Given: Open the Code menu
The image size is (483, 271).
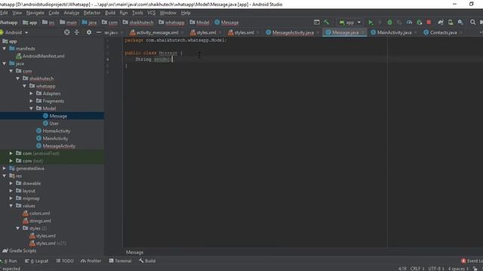Looking at the screenshot, I should click(54, 13).
